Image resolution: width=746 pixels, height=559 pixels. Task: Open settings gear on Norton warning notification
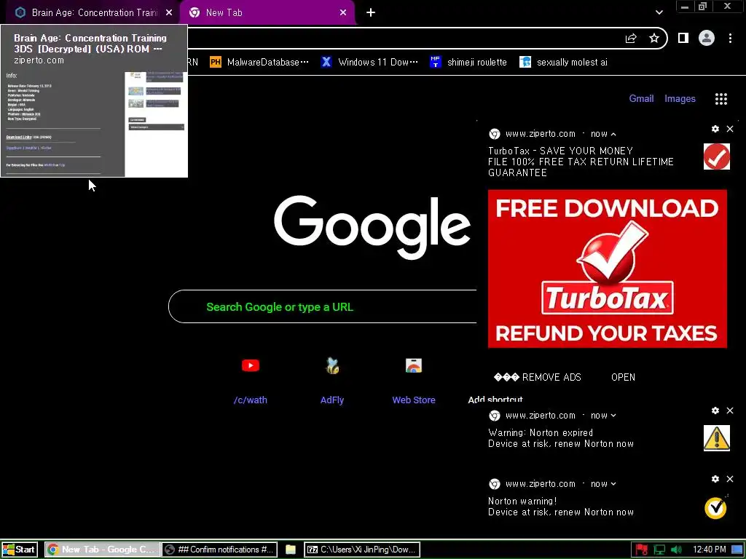[x=715, y=479]
